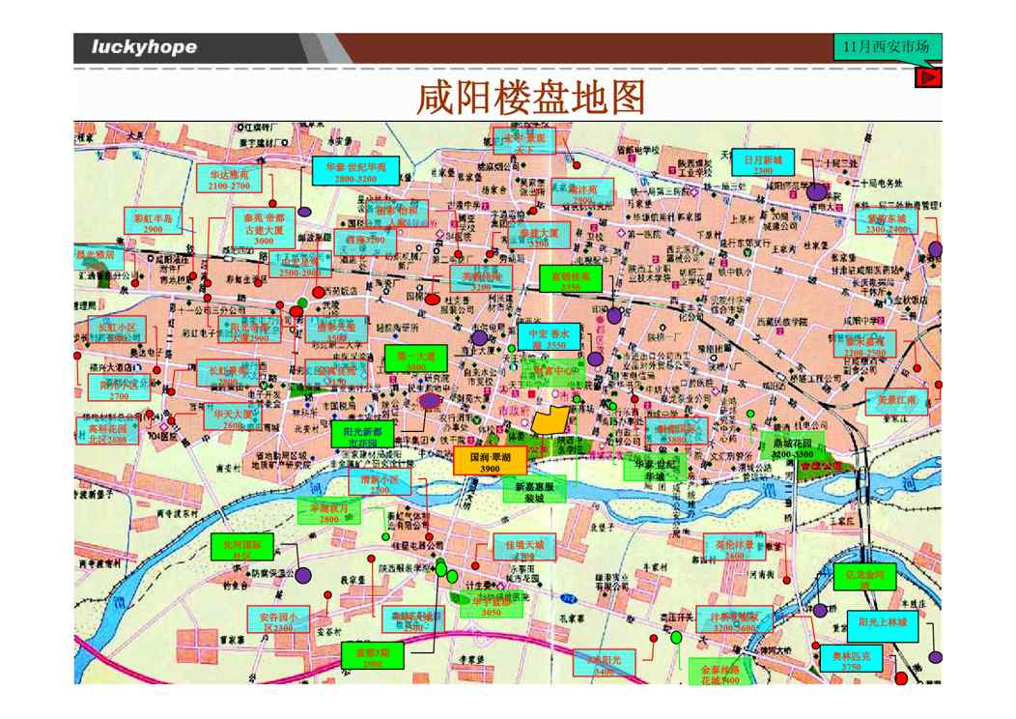
Task: Click the orange highlighted block above 国润·翠湖
Action: [550, 420]
